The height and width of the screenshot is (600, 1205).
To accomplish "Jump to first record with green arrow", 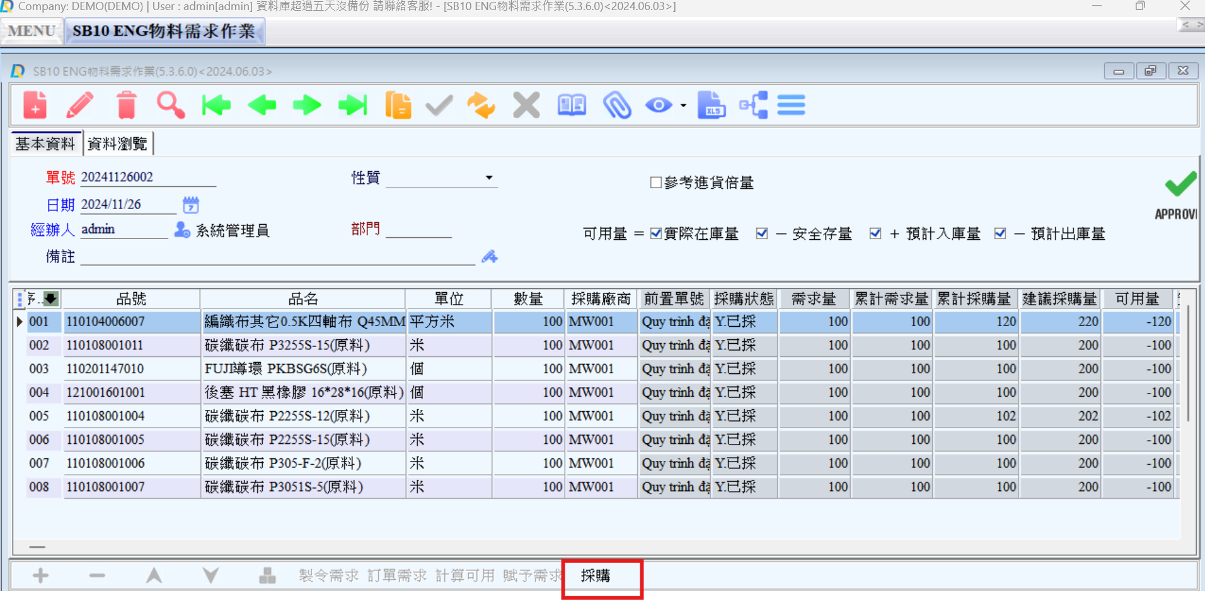I will click(216, 105).
